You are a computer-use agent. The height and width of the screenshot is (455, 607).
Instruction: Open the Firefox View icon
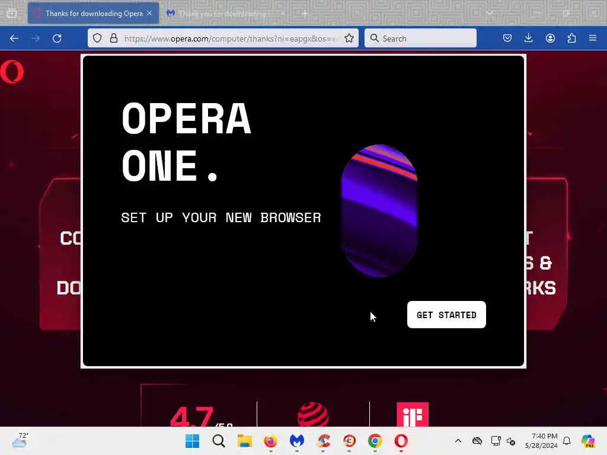pos(12,14)
